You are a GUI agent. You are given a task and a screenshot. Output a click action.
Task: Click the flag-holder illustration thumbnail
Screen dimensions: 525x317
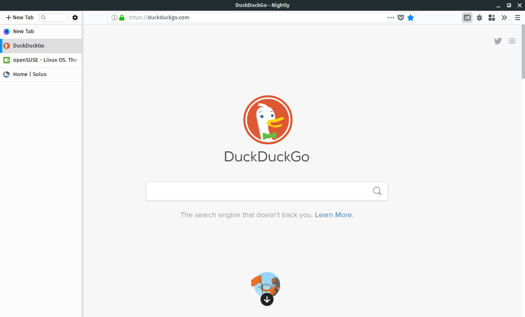266,284
